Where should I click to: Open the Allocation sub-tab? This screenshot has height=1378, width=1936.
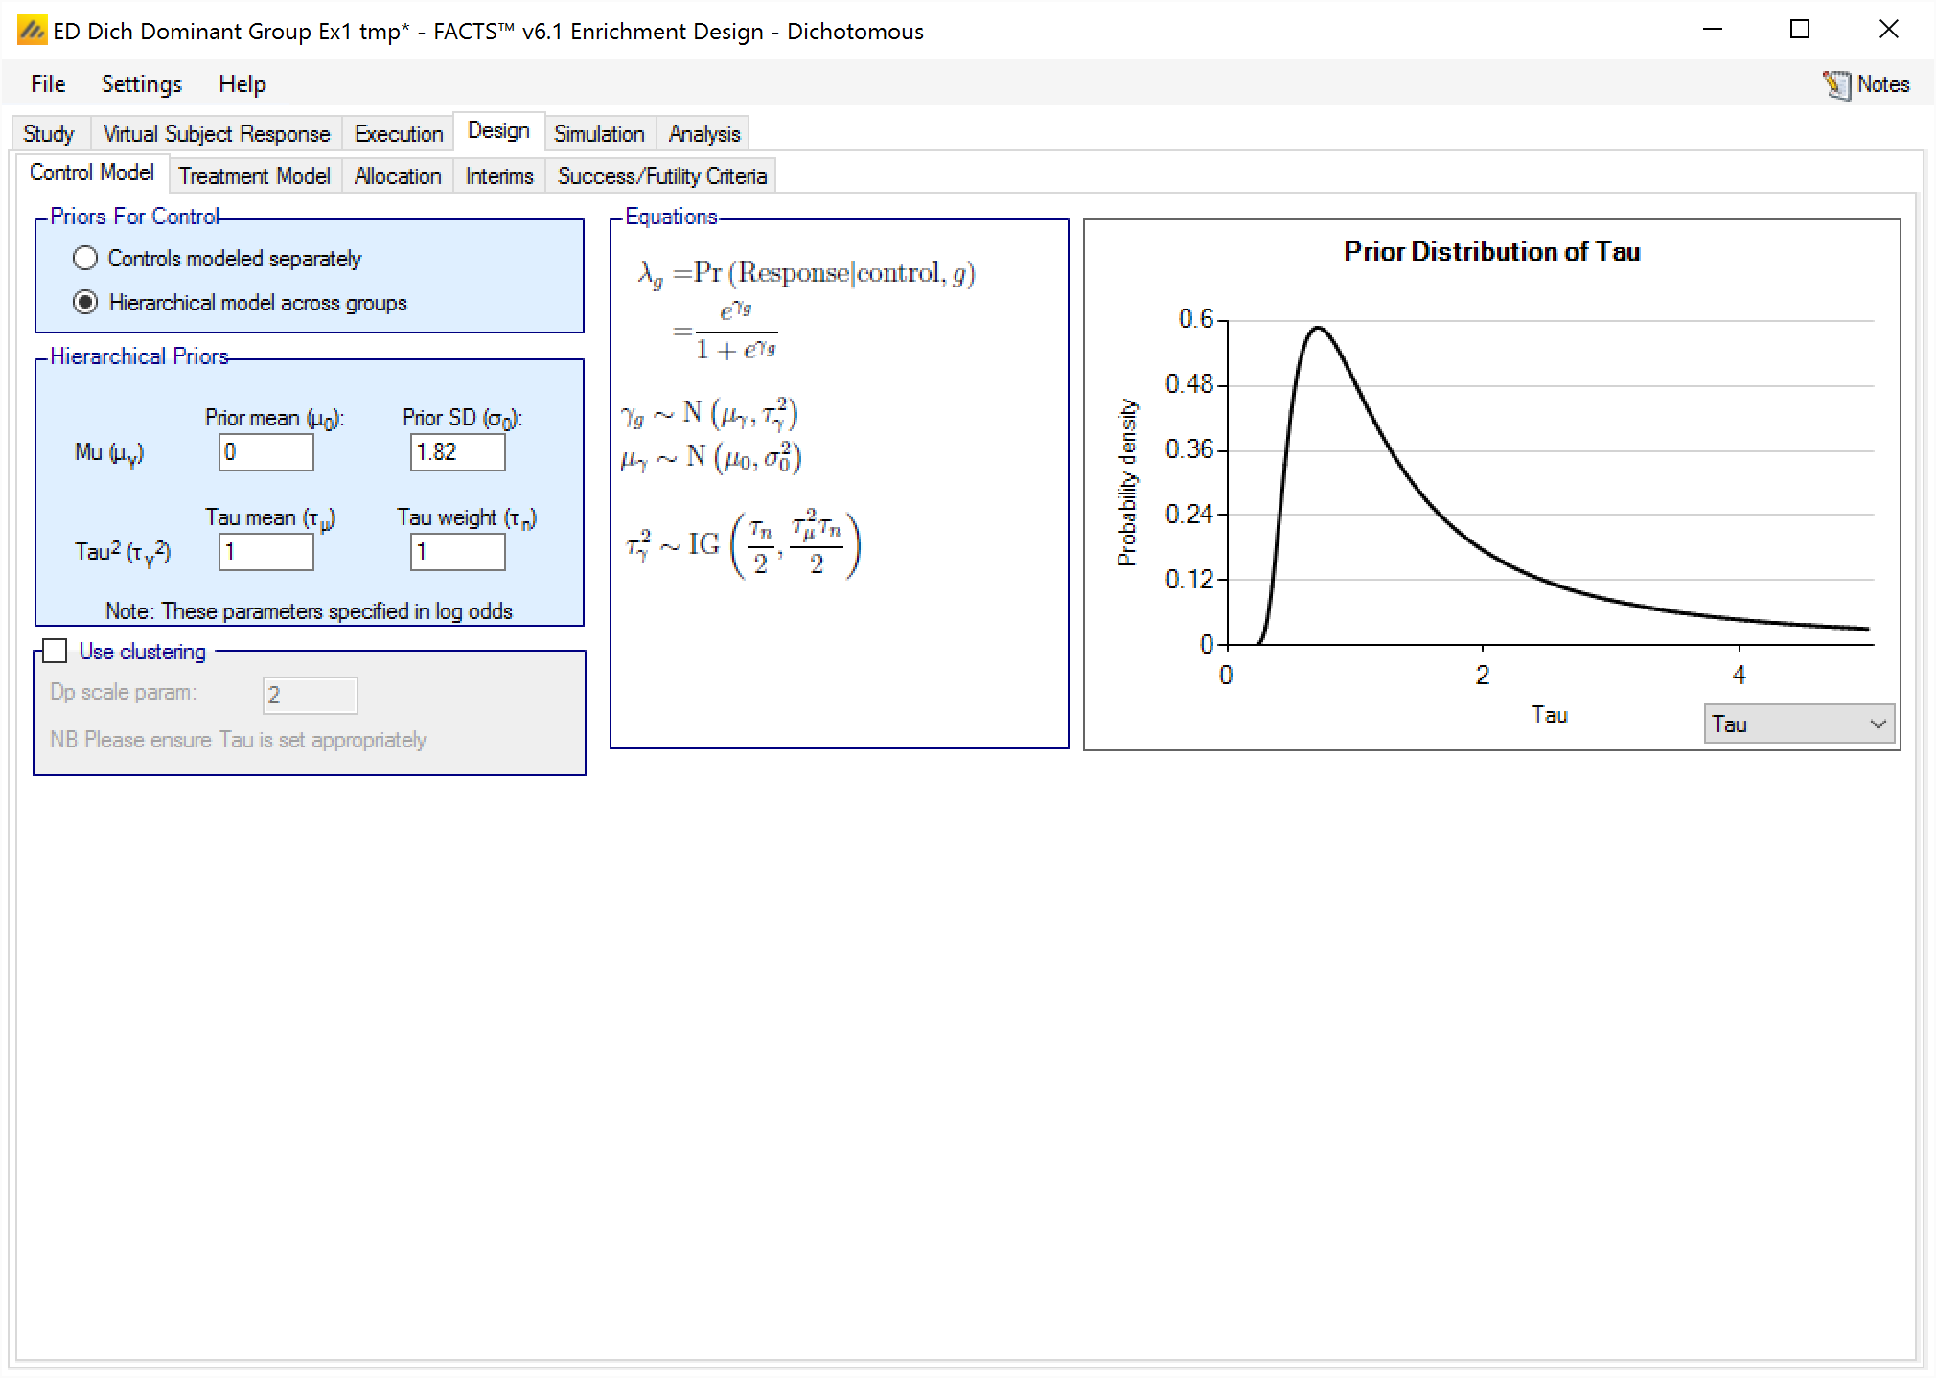pyautogui.click(x=397, y=176)
